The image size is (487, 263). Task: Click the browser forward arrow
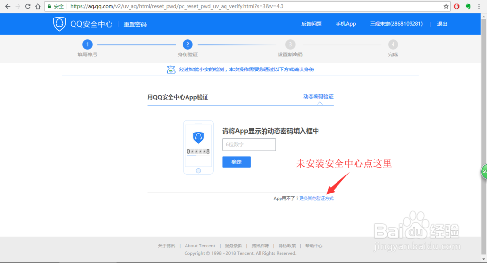click(x=18, y=6)
